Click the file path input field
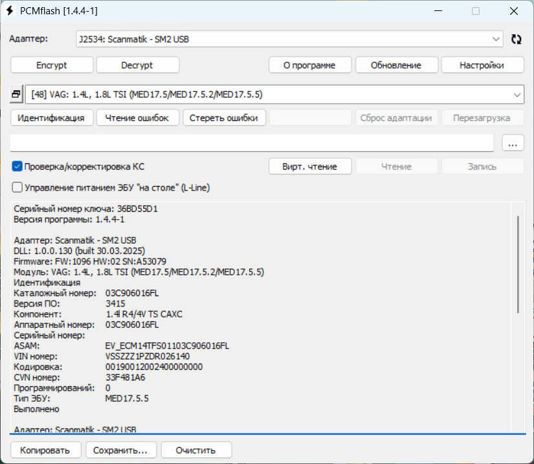The width and height of the screenshot is (534, 464). click(x=252, y=143)
